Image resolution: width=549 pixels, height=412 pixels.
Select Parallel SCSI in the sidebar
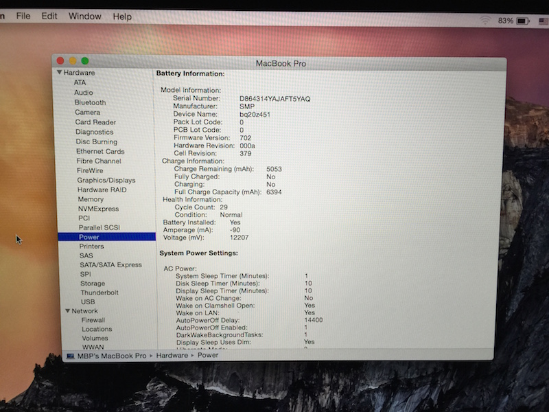100,227
